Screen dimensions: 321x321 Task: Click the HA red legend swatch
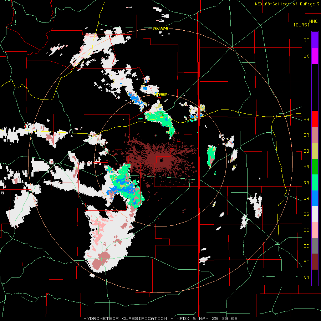pos(315,119)
